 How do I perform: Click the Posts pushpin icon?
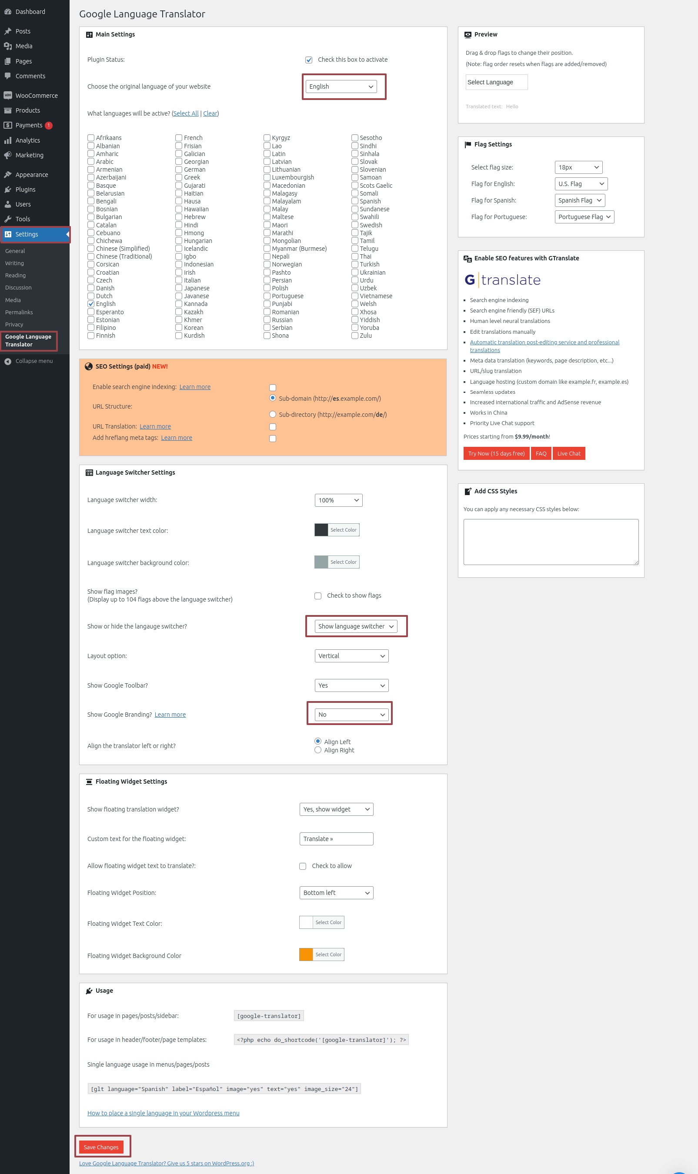click(x=7, y=31)
